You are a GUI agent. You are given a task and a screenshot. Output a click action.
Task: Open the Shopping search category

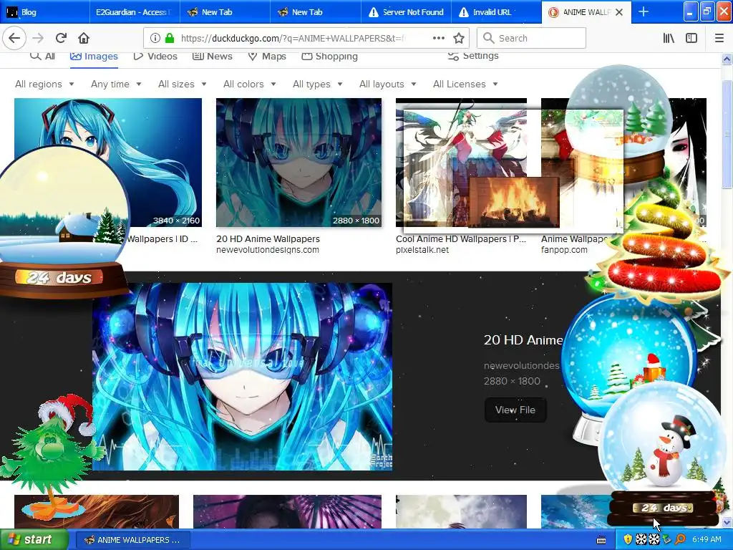(329, 56)
